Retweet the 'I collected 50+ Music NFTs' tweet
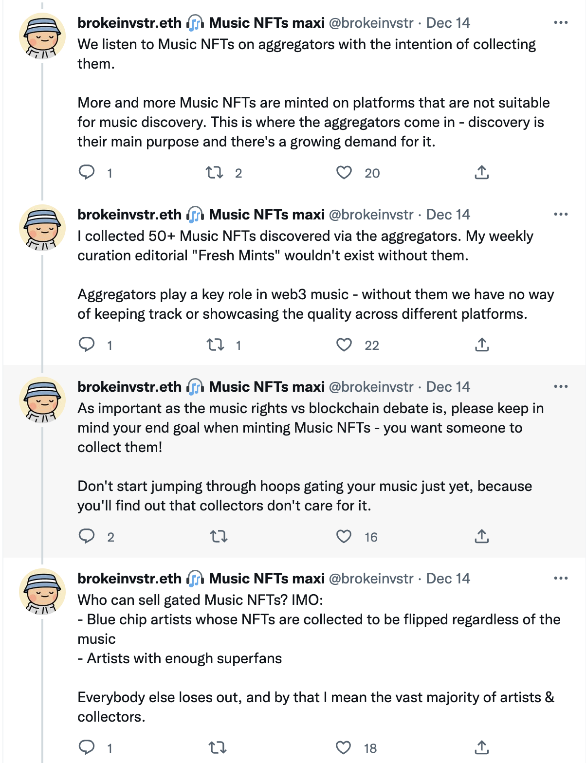The height and width of the screenshot is (763, 586). click(x=215, y=345)
